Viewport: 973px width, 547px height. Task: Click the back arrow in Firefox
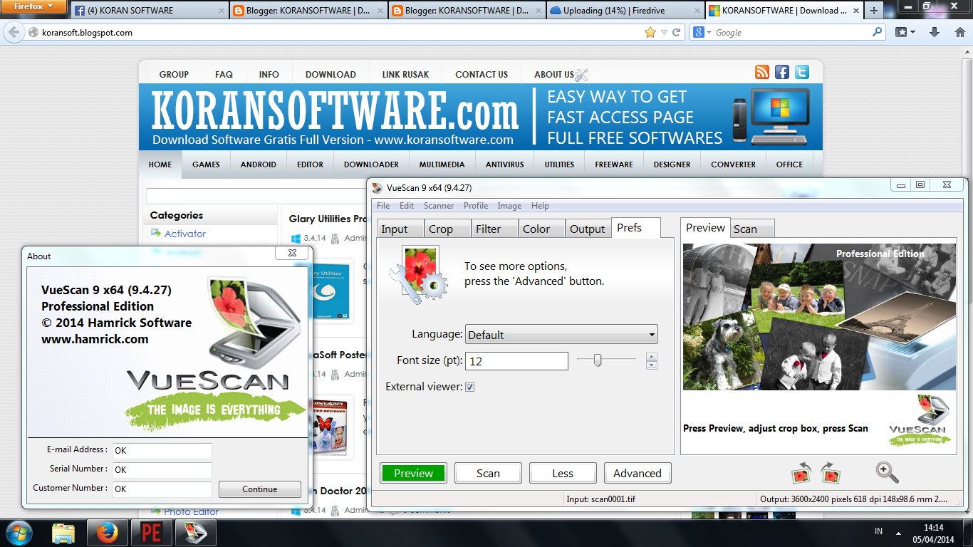coord(13,32)
